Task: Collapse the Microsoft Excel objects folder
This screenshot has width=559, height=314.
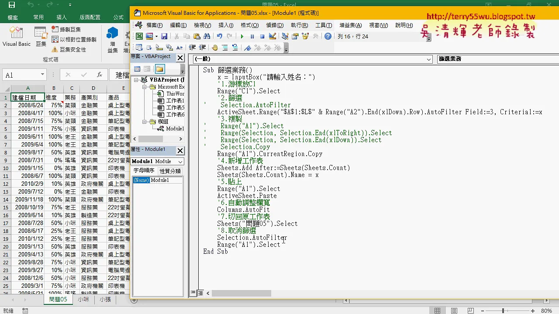Action: (144, 87)
